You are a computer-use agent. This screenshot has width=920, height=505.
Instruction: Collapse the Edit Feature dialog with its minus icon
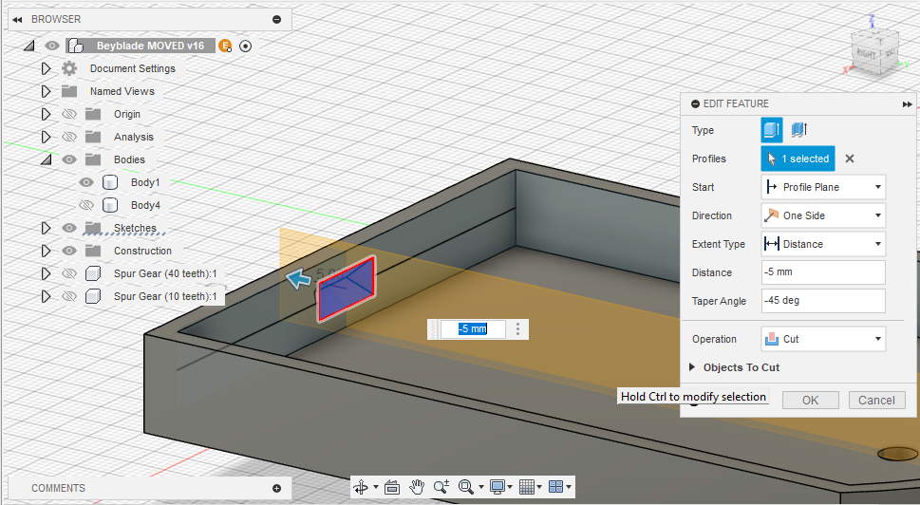pos(695,103)
